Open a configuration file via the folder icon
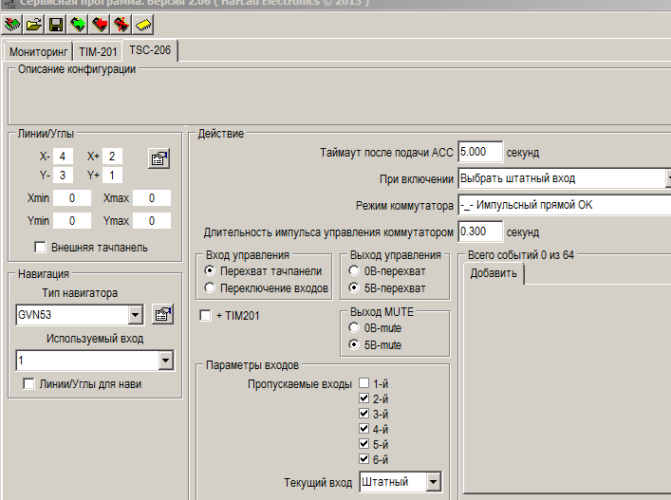This screenshot has width=671, height=500. click(x=34, y=25)
